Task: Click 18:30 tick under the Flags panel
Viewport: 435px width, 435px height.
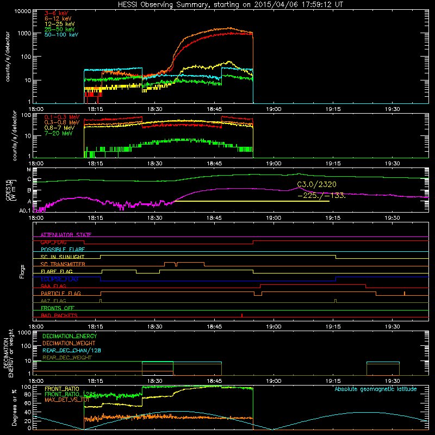Action: pos(155,327)
